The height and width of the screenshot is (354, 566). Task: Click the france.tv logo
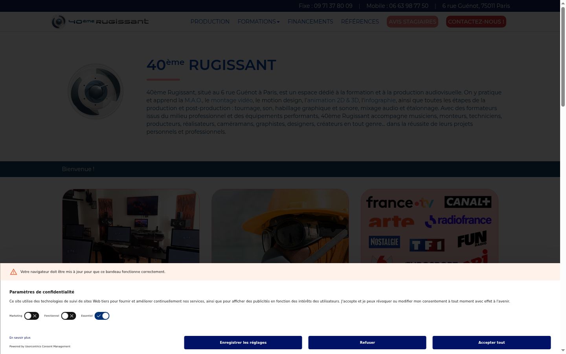pos(400,203)
